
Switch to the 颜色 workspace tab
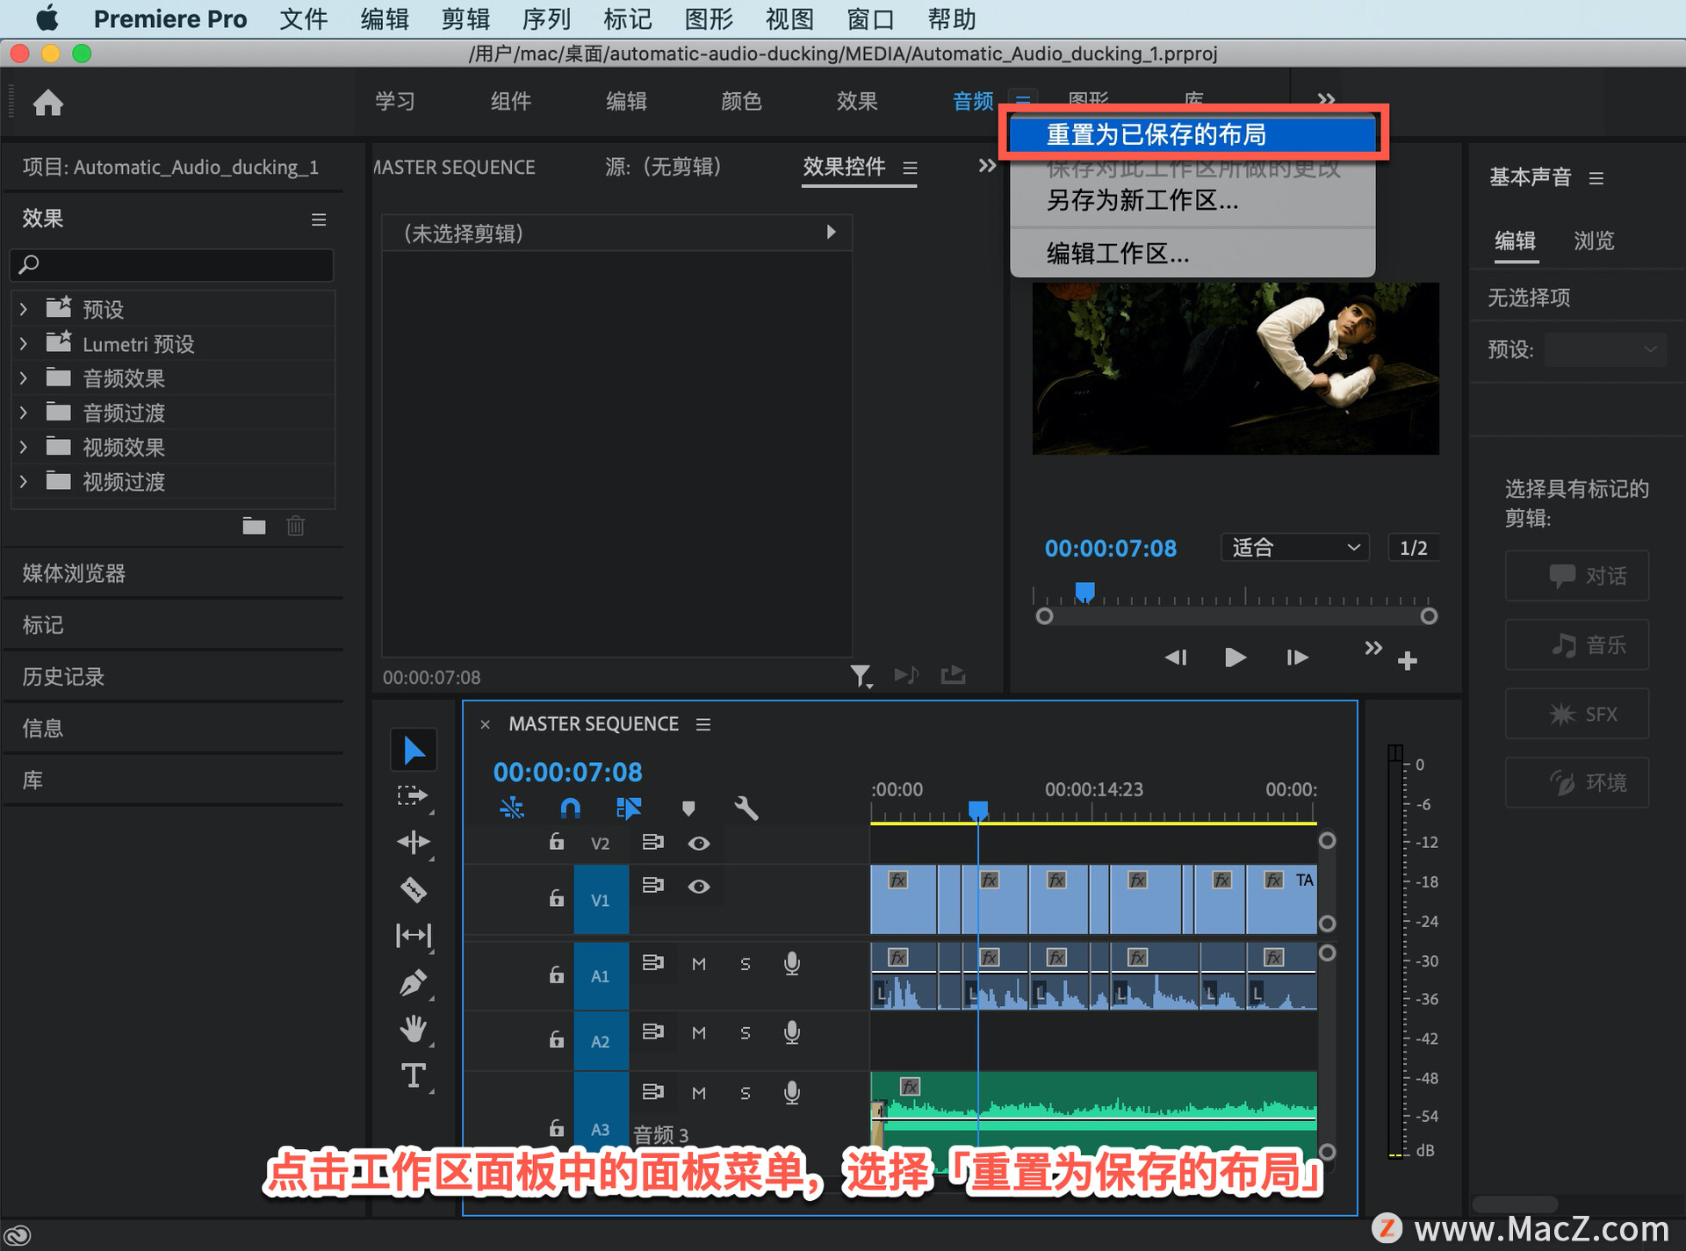click(741, 102)
